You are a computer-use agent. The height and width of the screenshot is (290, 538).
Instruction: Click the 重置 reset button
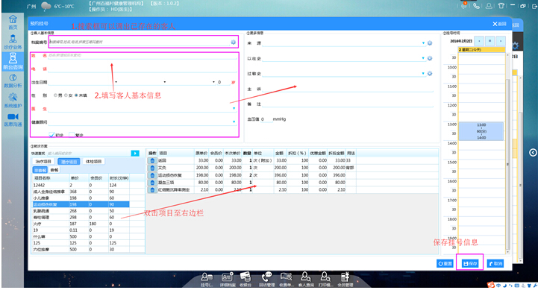point(445,264)
